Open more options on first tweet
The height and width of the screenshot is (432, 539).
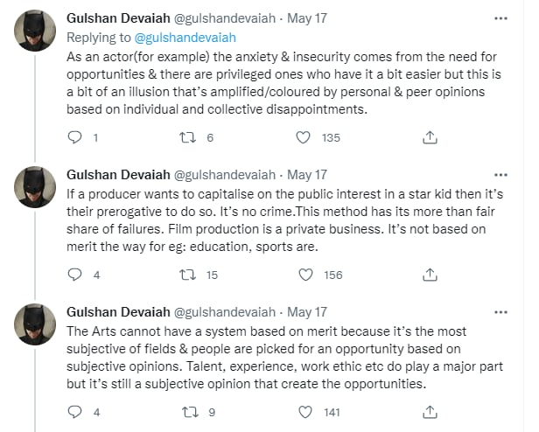(x=500, y=18)
